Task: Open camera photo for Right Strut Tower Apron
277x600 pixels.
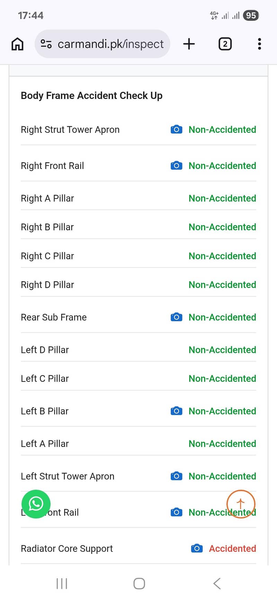Action: [176, 129]
